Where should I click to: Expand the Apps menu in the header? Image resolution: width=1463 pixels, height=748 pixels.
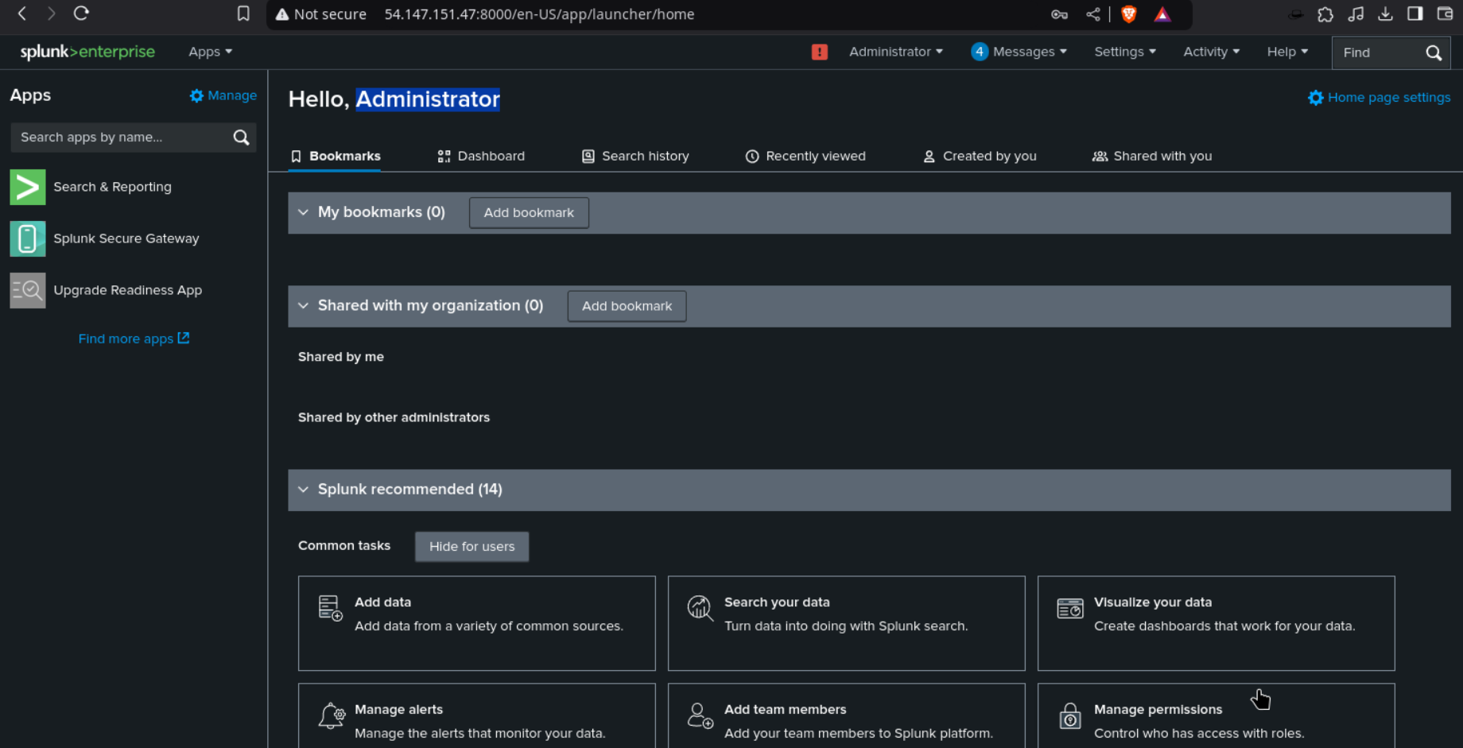coord(210,52)
